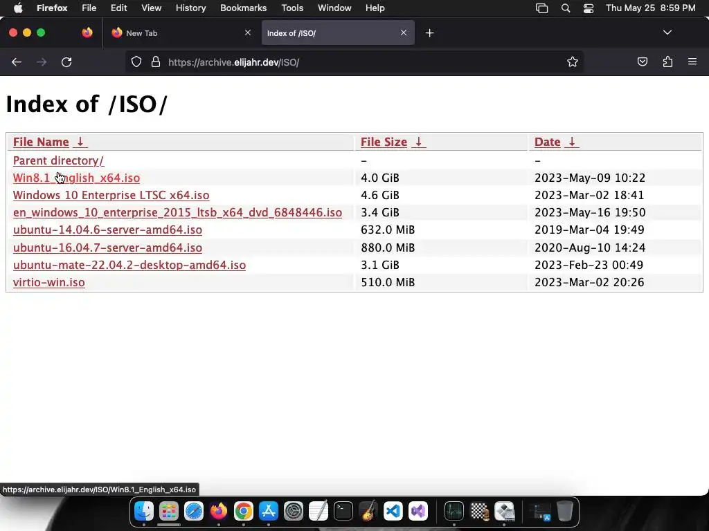Viewport: 709px width, 531px height.
Task: Open Firefox from the Dock
Action: click(219, 511)
